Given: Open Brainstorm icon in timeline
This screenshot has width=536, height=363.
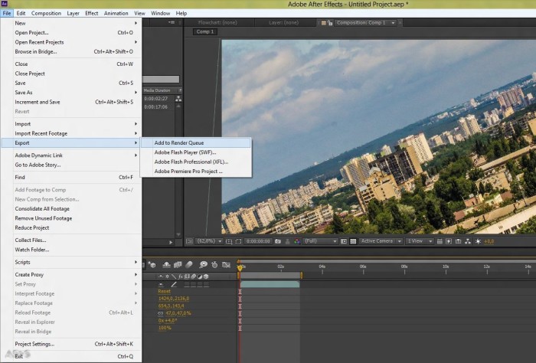Looking at the screenshot, I should [204, 264].
